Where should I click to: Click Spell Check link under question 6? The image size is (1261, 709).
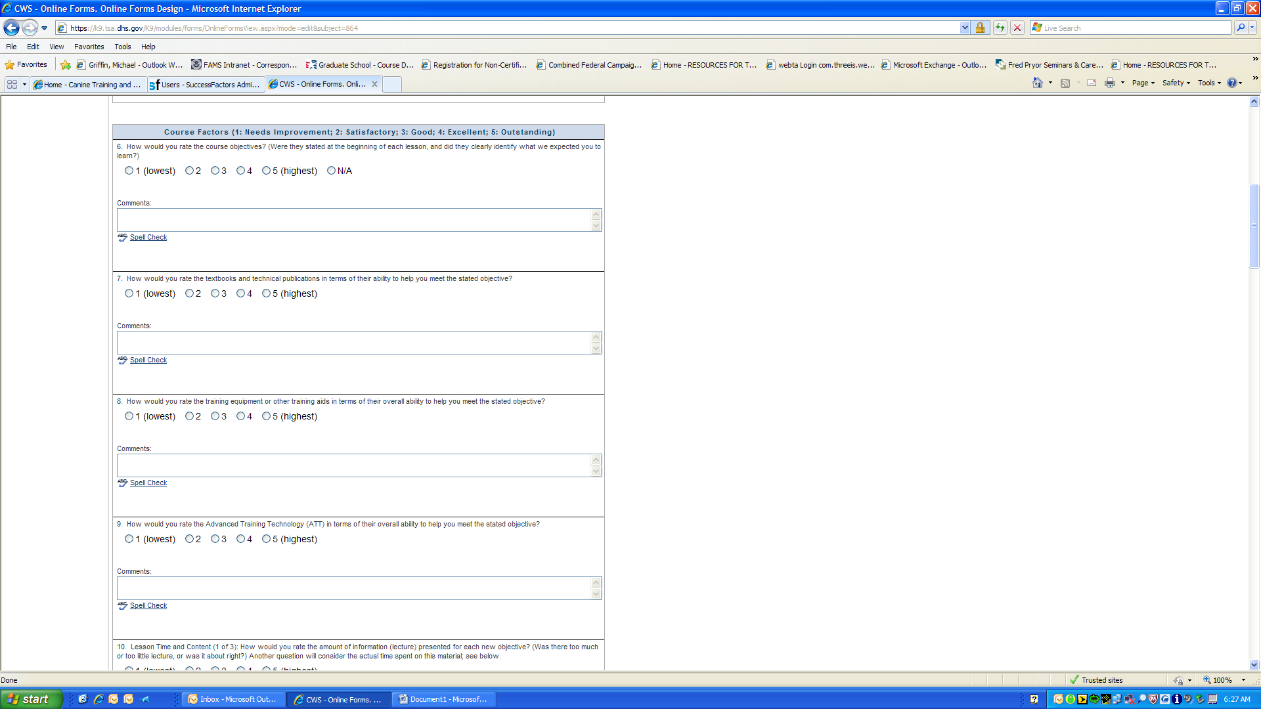click(148, 238)
